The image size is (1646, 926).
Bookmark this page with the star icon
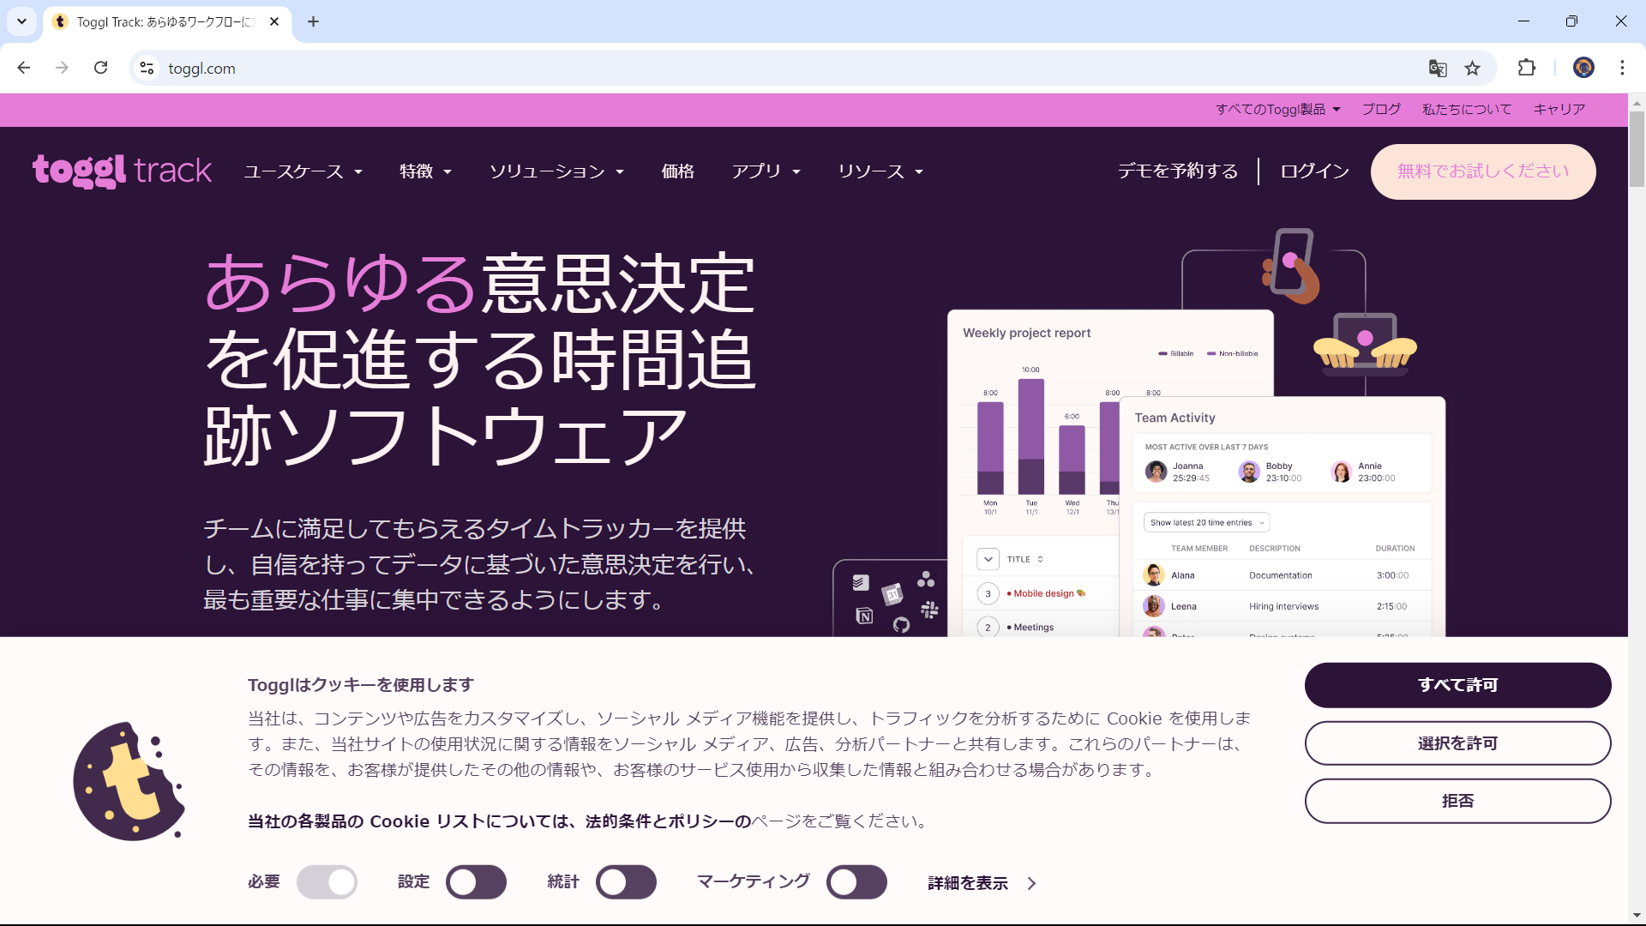pyautogui.click(x=1473, y=68)
